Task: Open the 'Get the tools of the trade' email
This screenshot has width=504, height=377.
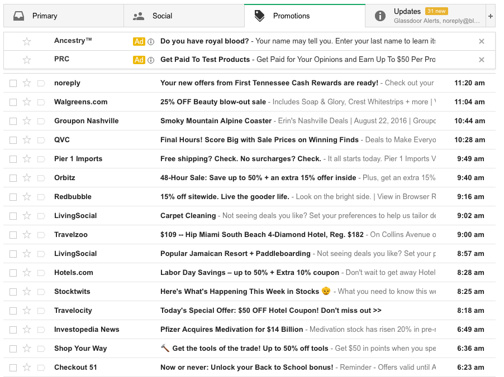Action: 249,348
